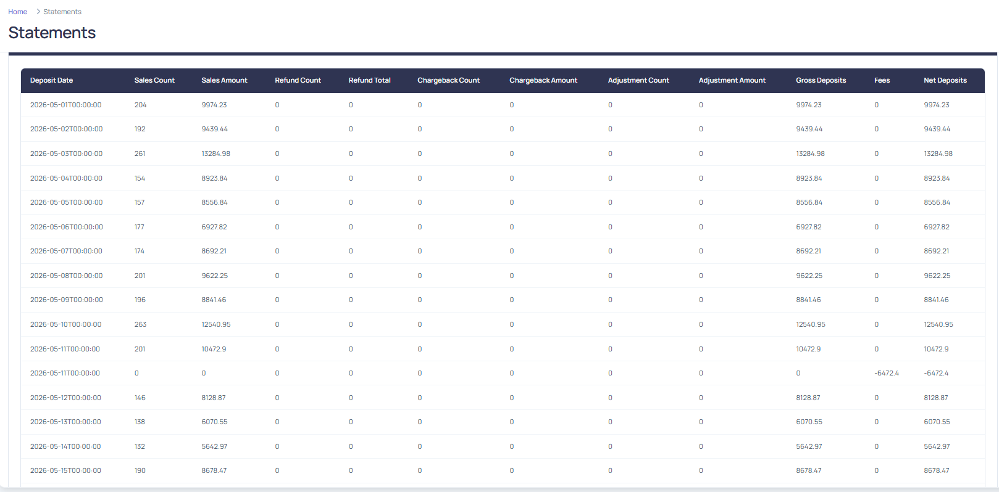Click the date cell 2026-05-15T00:00:00

65,470
